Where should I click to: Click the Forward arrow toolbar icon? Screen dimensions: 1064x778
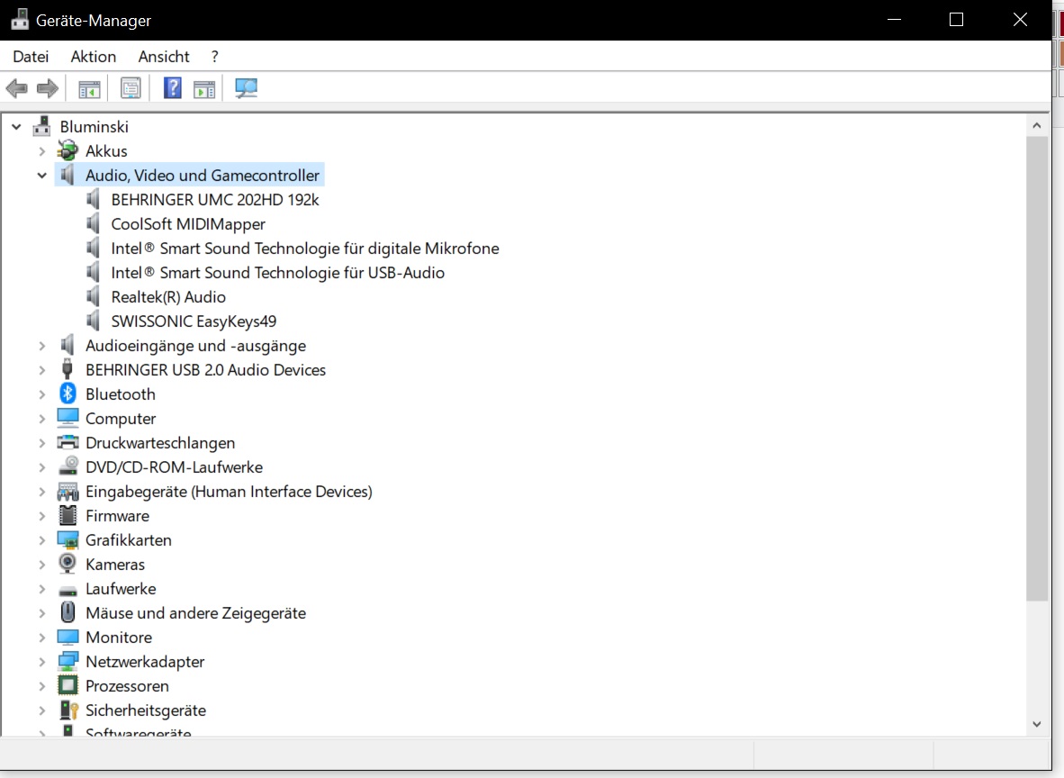48,88
